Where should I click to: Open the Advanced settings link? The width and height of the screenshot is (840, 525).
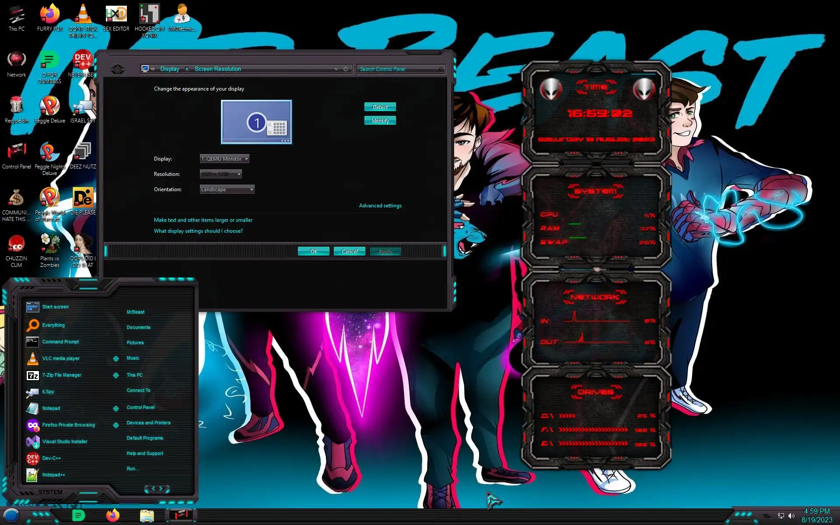tap(380, 206)
